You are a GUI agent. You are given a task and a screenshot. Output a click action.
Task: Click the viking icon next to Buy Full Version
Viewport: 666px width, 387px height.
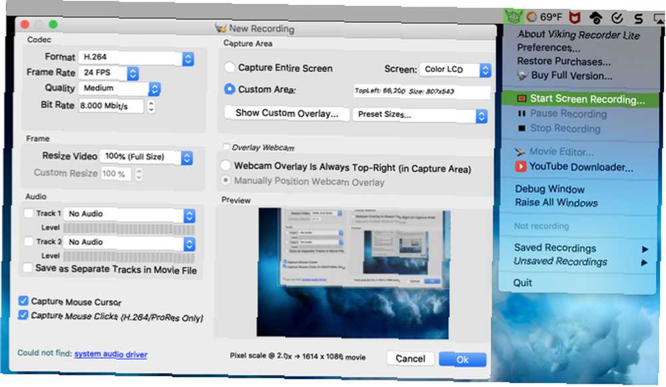[522, 76]
